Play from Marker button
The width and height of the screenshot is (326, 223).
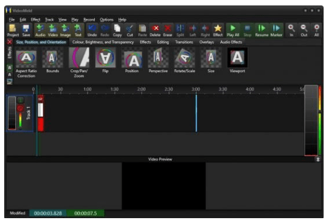pos(276,30)
